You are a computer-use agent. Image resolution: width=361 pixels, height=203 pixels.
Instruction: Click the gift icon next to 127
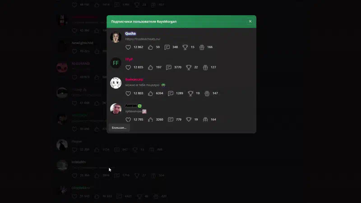tap(205, 67)
